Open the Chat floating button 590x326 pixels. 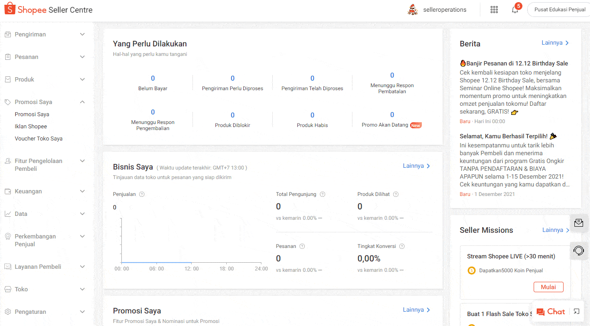pyautogui.click(x=551, y=312)
